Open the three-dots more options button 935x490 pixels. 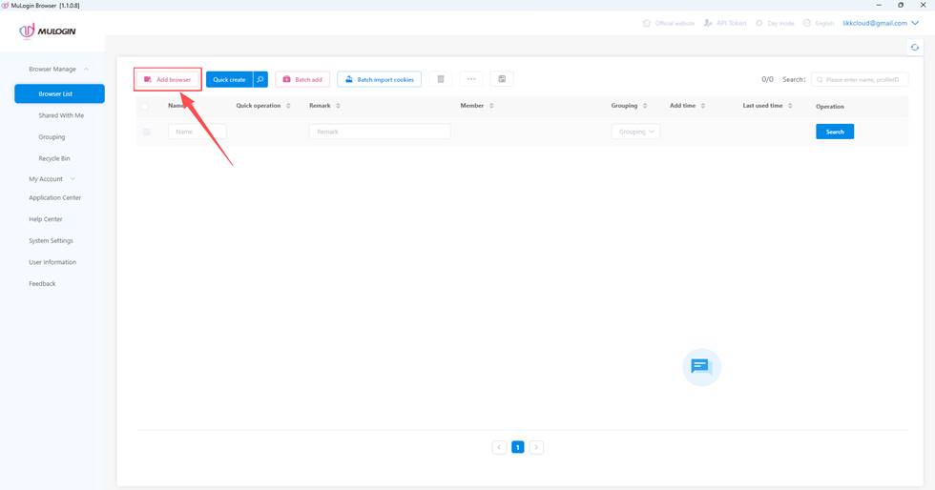pyautogui.click(x=471, y=79)
